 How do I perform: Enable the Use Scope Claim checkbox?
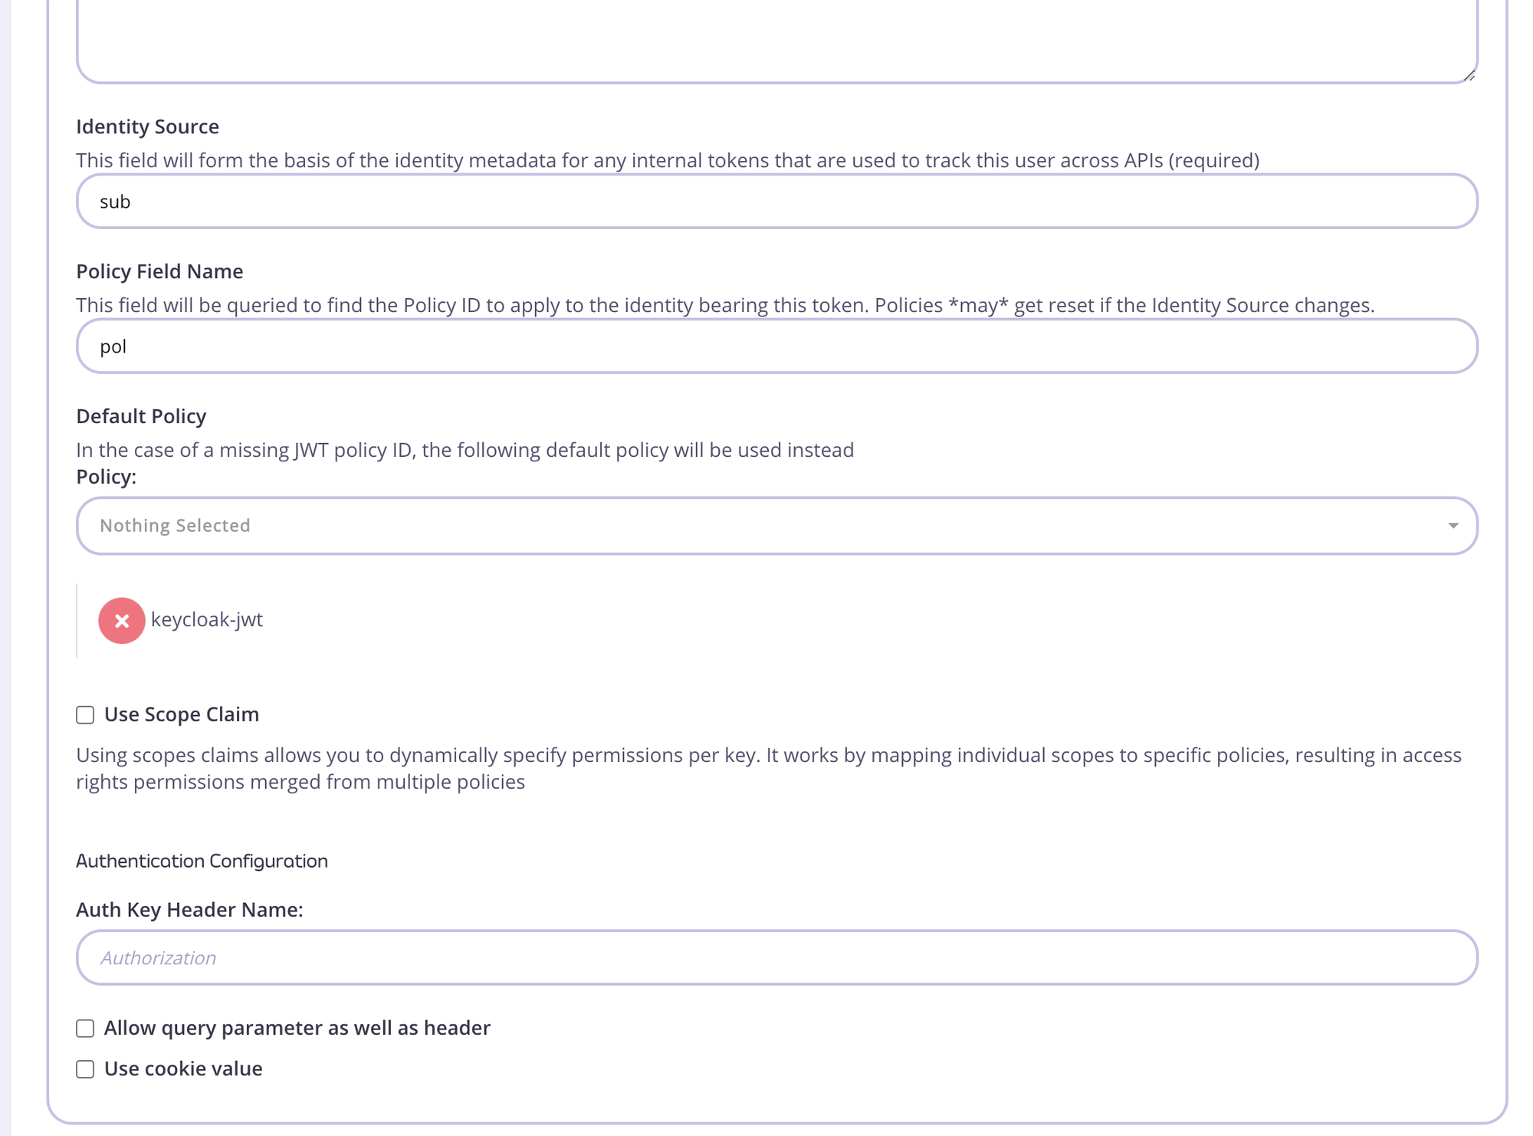[x=85, y=715]
